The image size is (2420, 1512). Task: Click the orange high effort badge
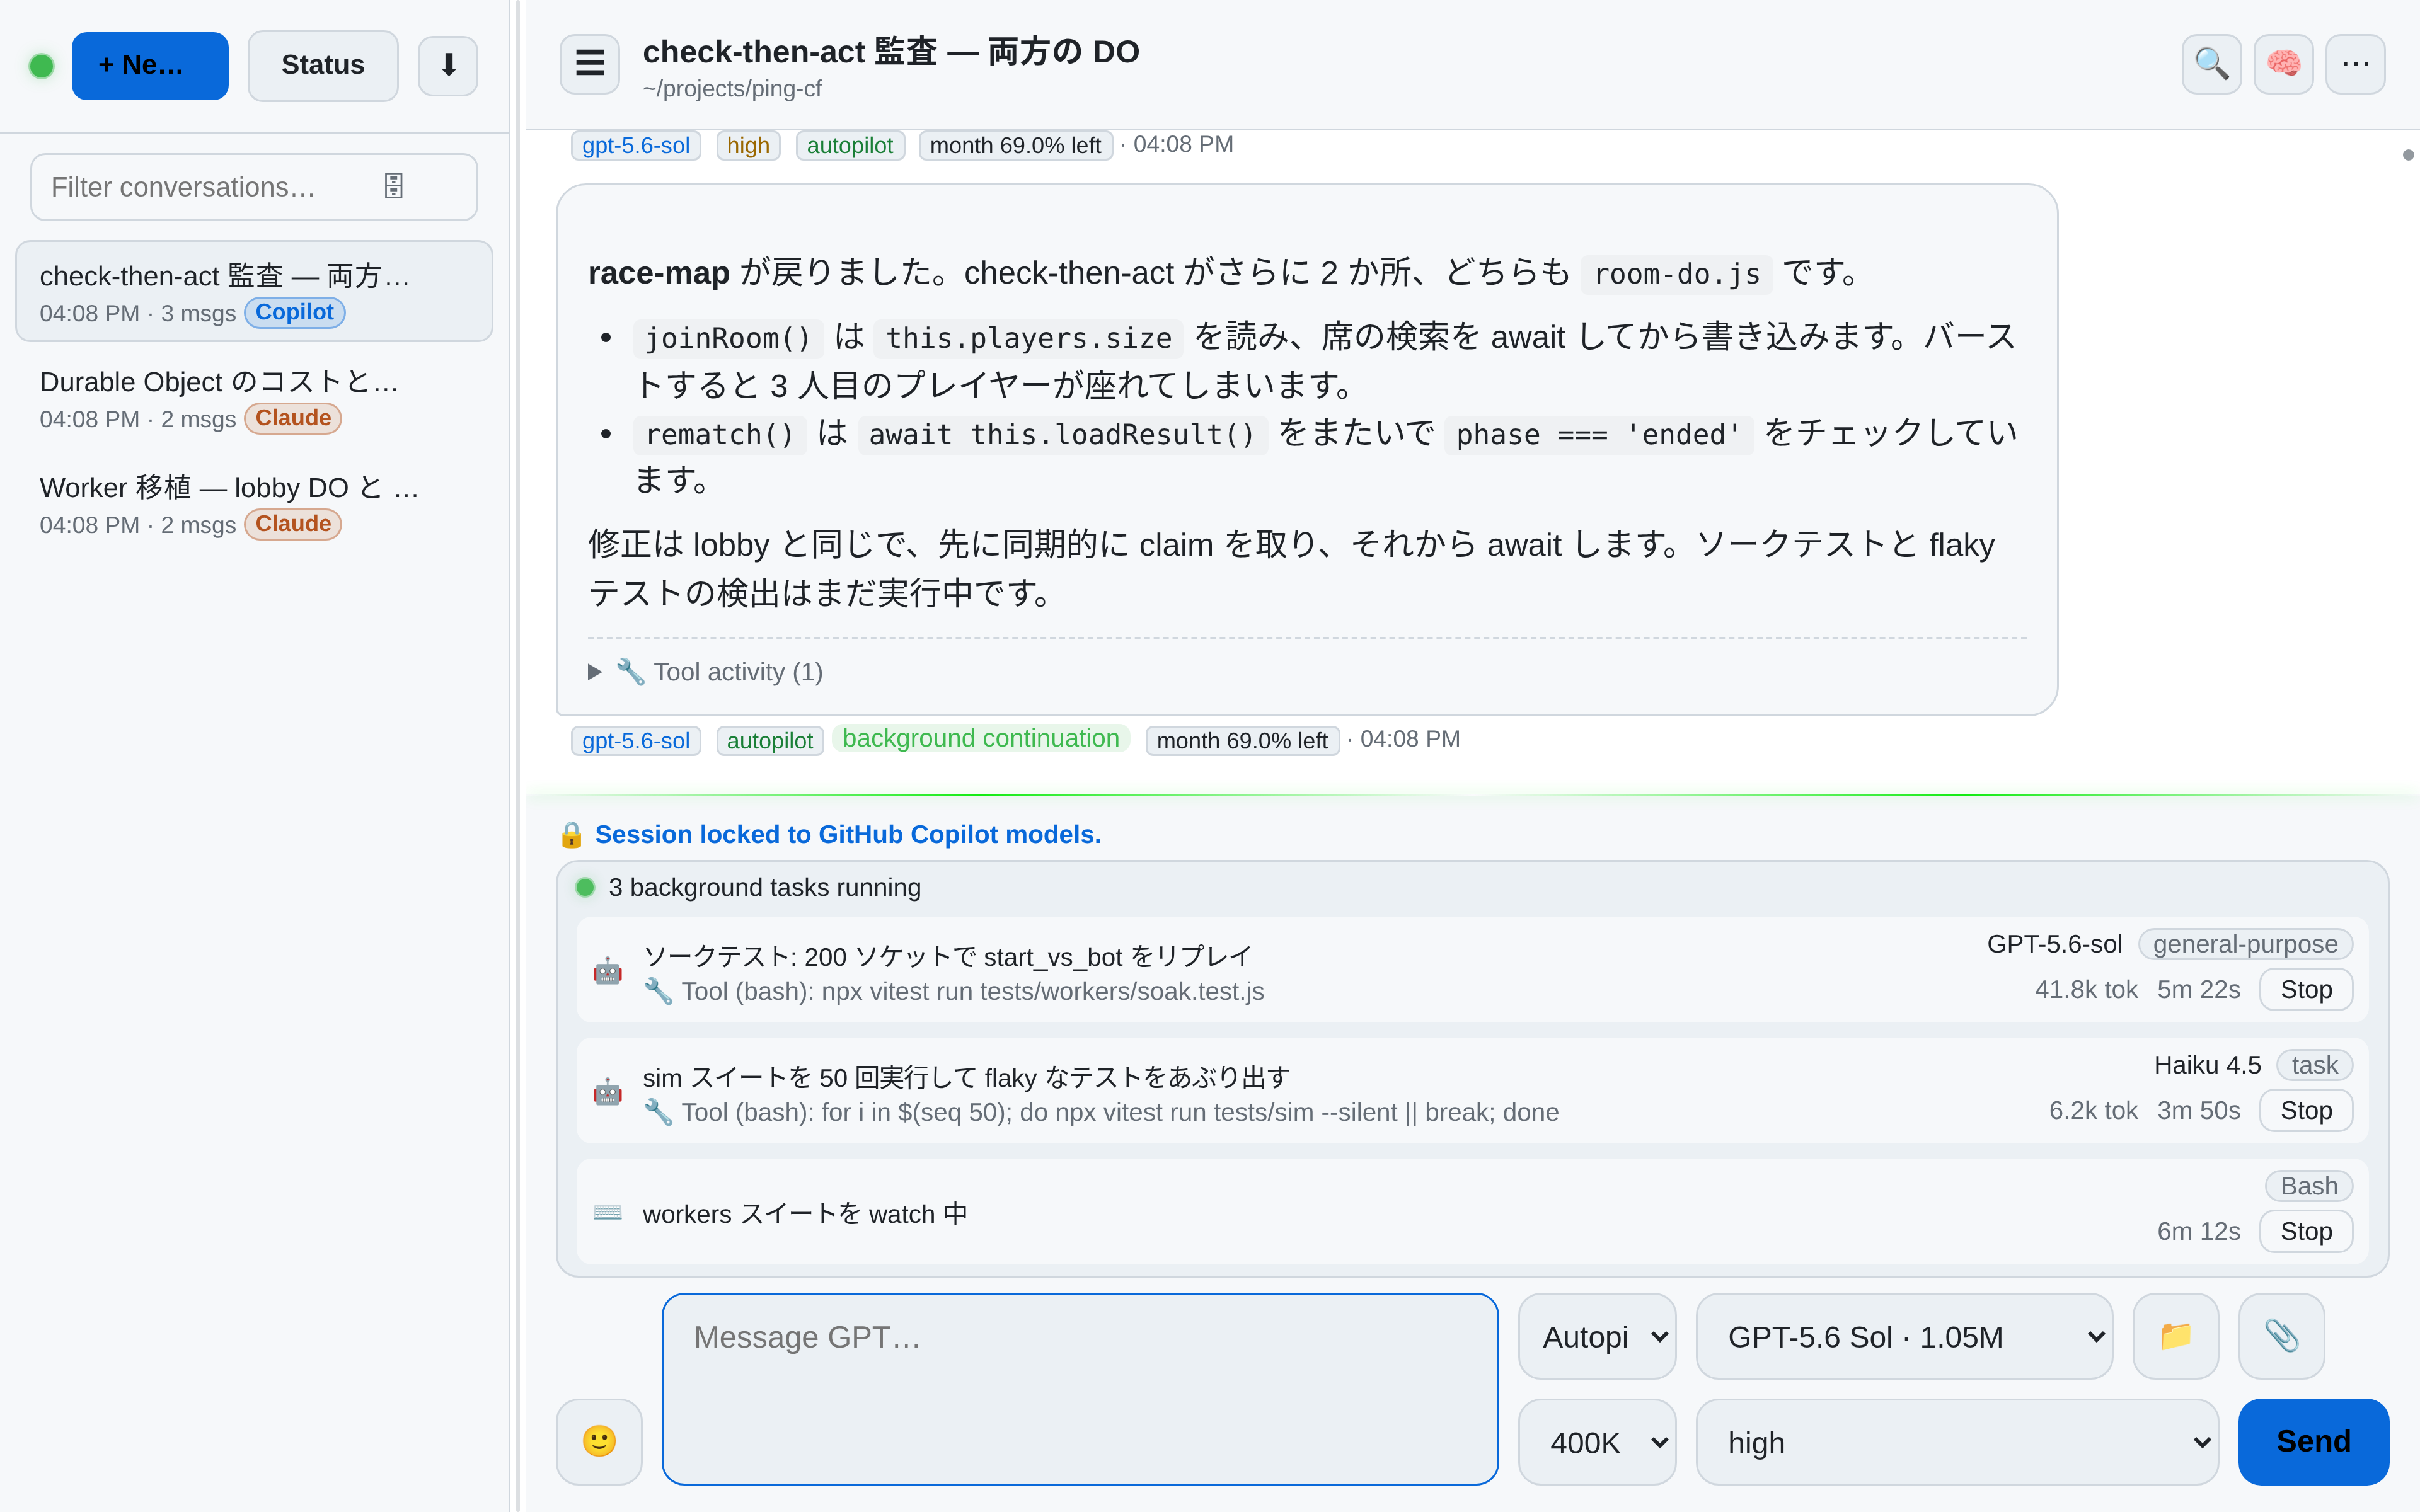747,145
